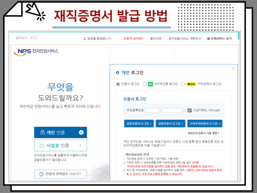This screenshot has height=193, width=257.
Task: Click the font size decrease minus icon
Action: pos(35,38)
